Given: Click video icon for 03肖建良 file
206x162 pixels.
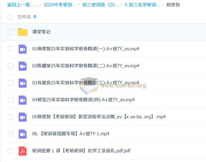Looking at the screenshot, I should (x=22, y=83).
